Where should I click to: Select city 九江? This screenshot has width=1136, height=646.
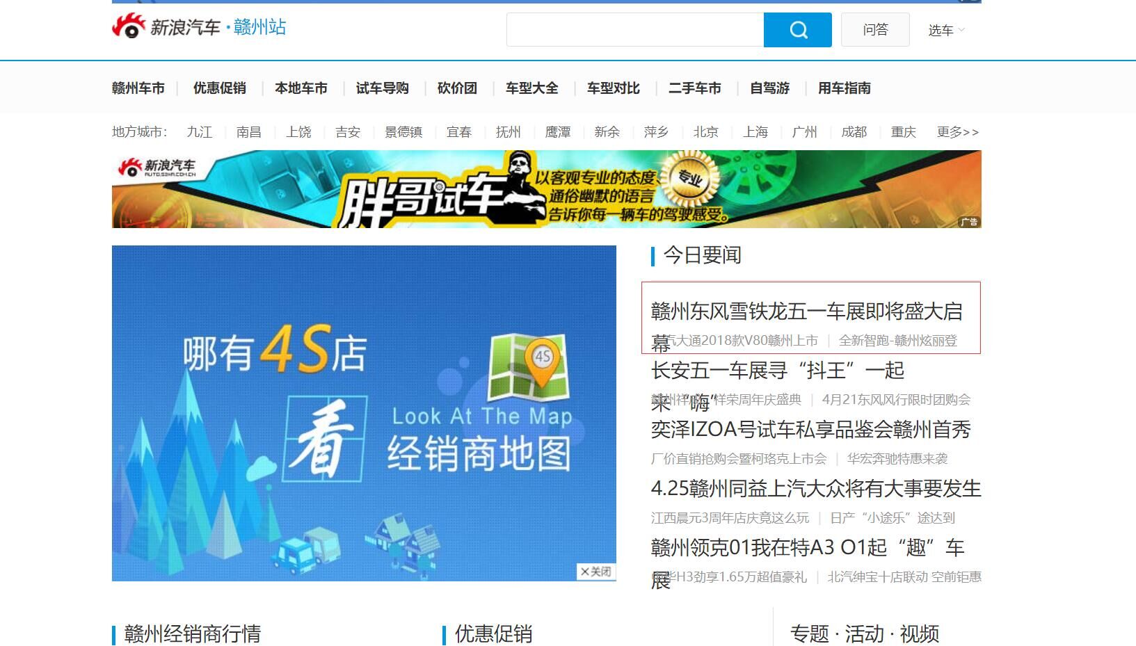pyautogui.click(x=200, y=132)
